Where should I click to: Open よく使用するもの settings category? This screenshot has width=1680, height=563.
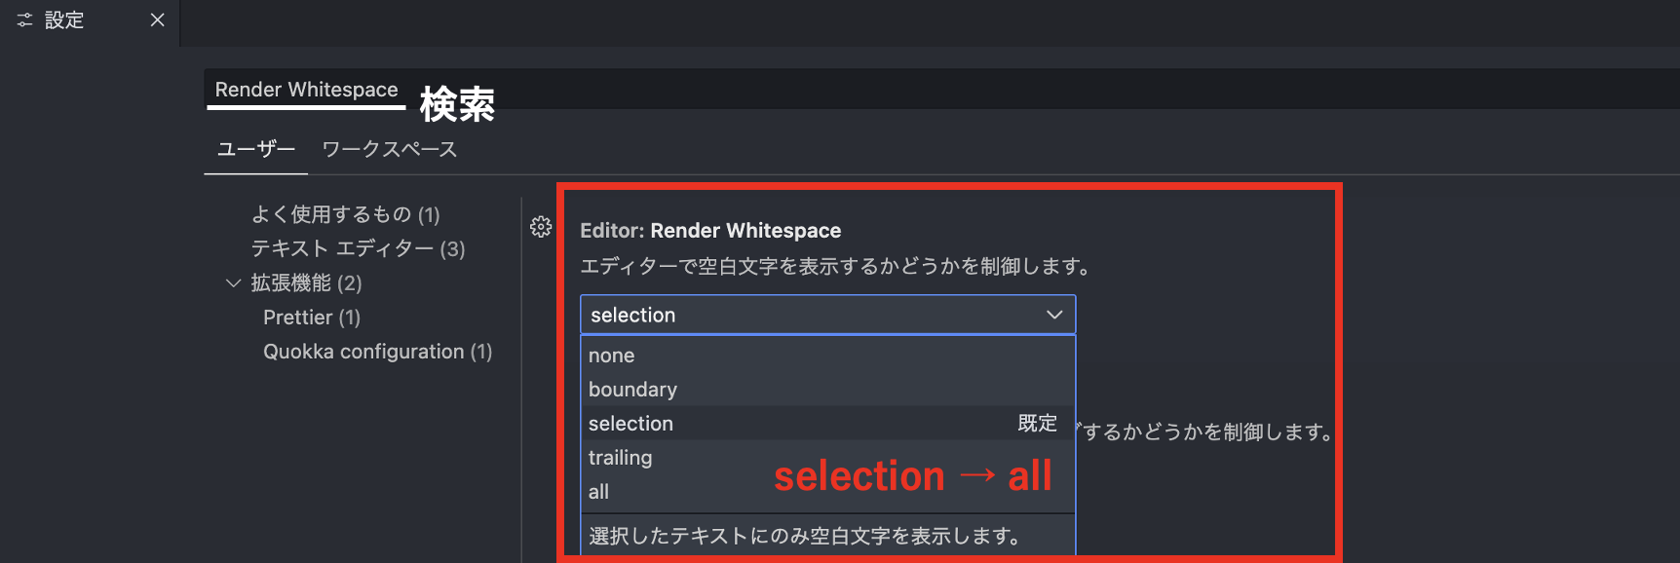[x=346, y=214]
